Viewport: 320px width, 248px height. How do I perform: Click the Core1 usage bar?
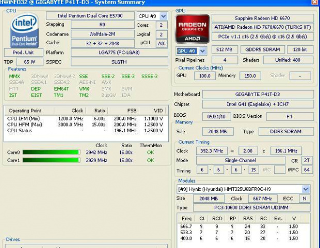coord(51,161)
